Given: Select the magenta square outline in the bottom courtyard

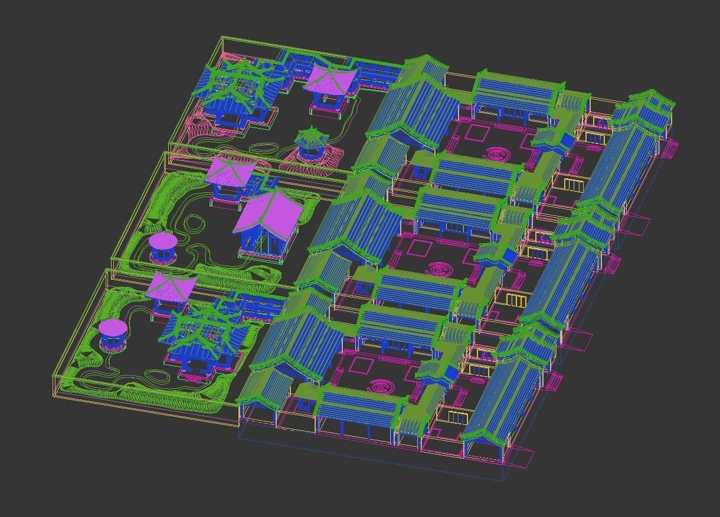Looking at the screenshot, I should coord(360,364).
